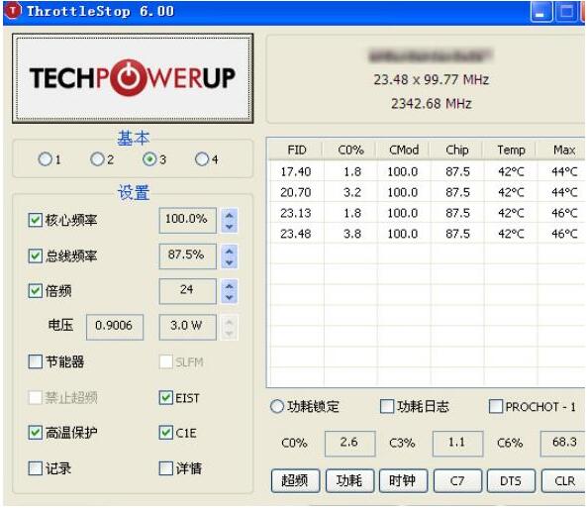This screenshot has width=587, height=509.
Task: Increase 核心频率 with the up arrow
Action: 230,215
